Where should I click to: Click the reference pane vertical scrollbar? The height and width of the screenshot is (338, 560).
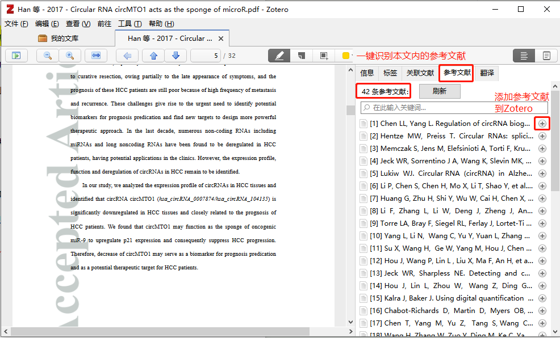pyautogui.click(x=555, y=140)
